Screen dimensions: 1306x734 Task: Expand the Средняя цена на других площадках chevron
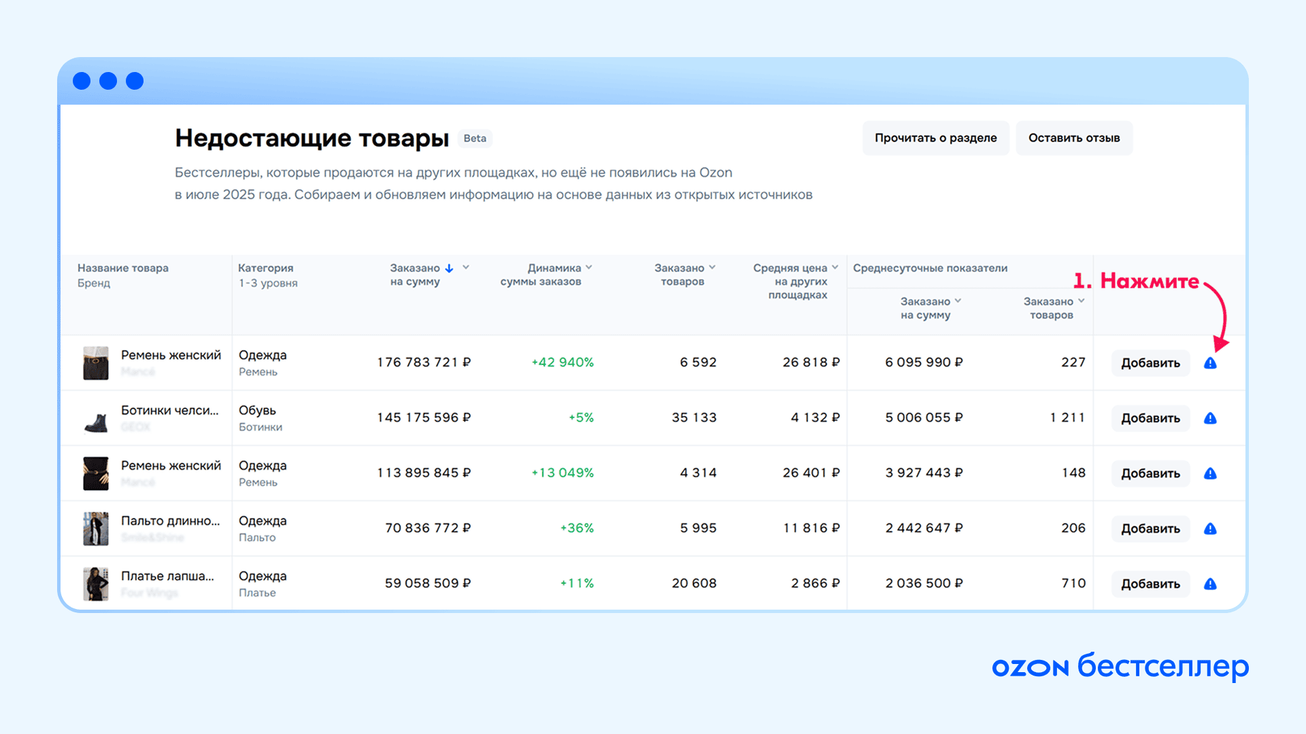835,267
